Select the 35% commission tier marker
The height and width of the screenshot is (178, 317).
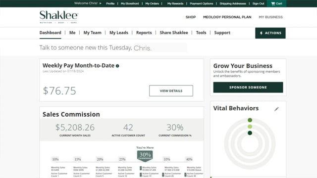[x=167, y=159]
